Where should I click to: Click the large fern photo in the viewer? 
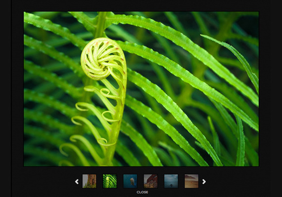point(141,89)
